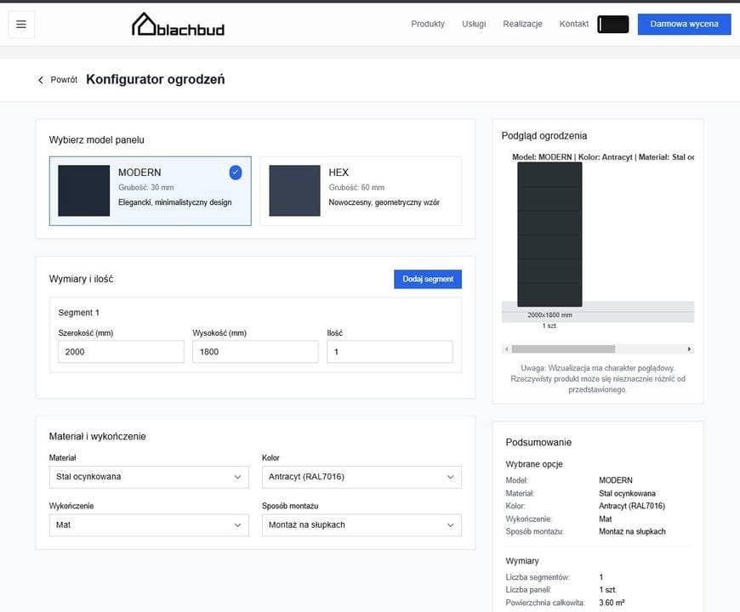Click the Darmowa wycena button

pos(685,24)
